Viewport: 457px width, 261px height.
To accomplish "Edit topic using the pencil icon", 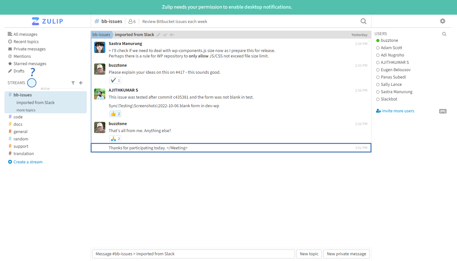I will click(158, 35).
